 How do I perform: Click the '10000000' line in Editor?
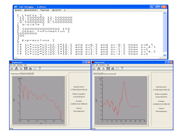tap(27, 33)
